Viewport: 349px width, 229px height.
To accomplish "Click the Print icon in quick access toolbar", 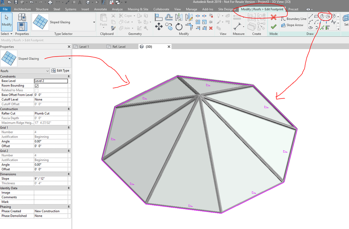I will [x=50, y=2].
